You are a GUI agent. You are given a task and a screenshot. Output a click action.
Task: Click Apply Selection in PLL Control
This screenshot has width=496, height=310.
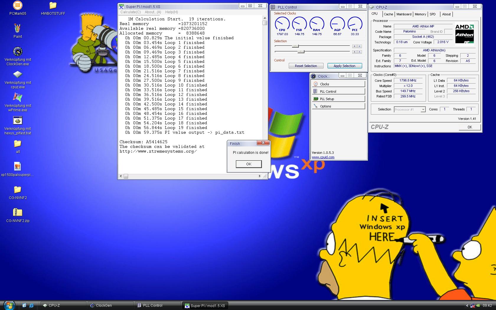point(345,66)
